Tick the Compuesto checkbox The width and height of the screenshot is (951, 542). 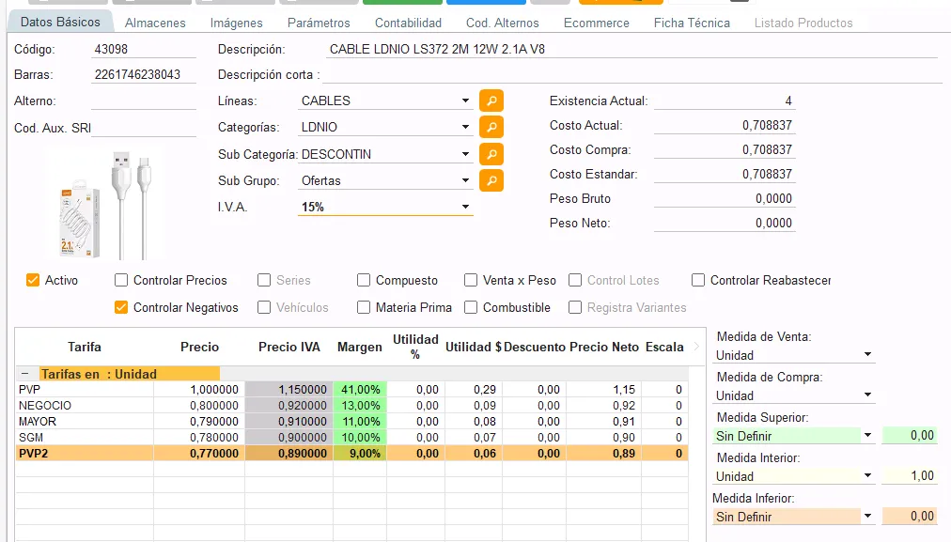[x=364, y=280]
